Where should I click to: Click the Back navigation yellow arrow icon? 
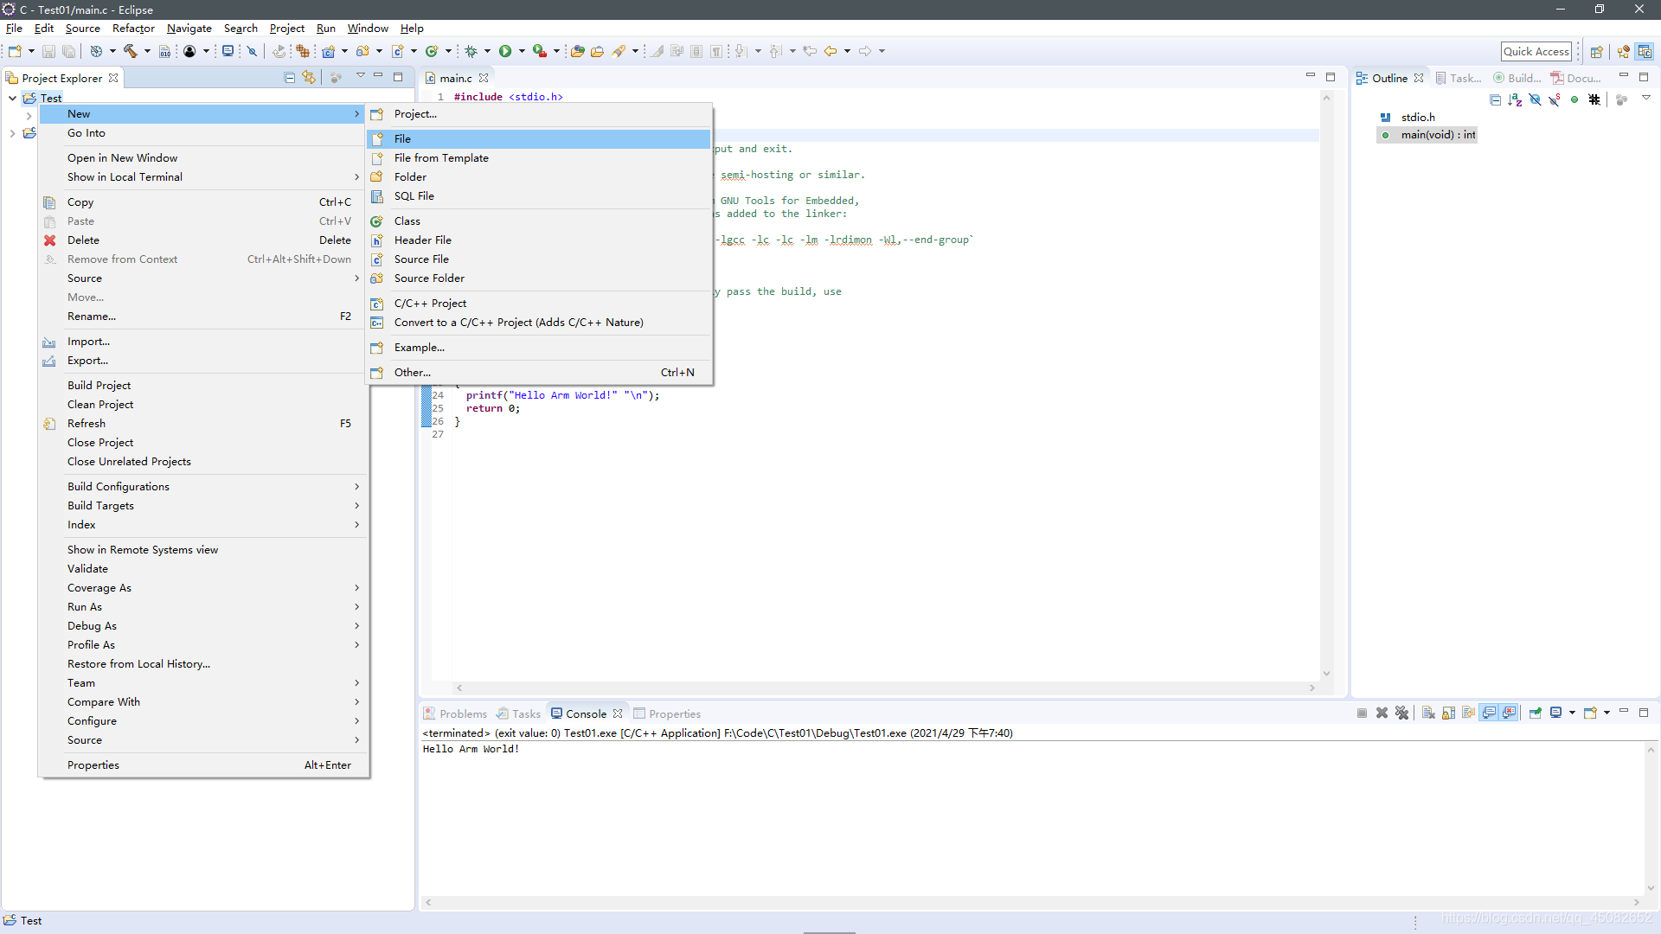(830, 51)
